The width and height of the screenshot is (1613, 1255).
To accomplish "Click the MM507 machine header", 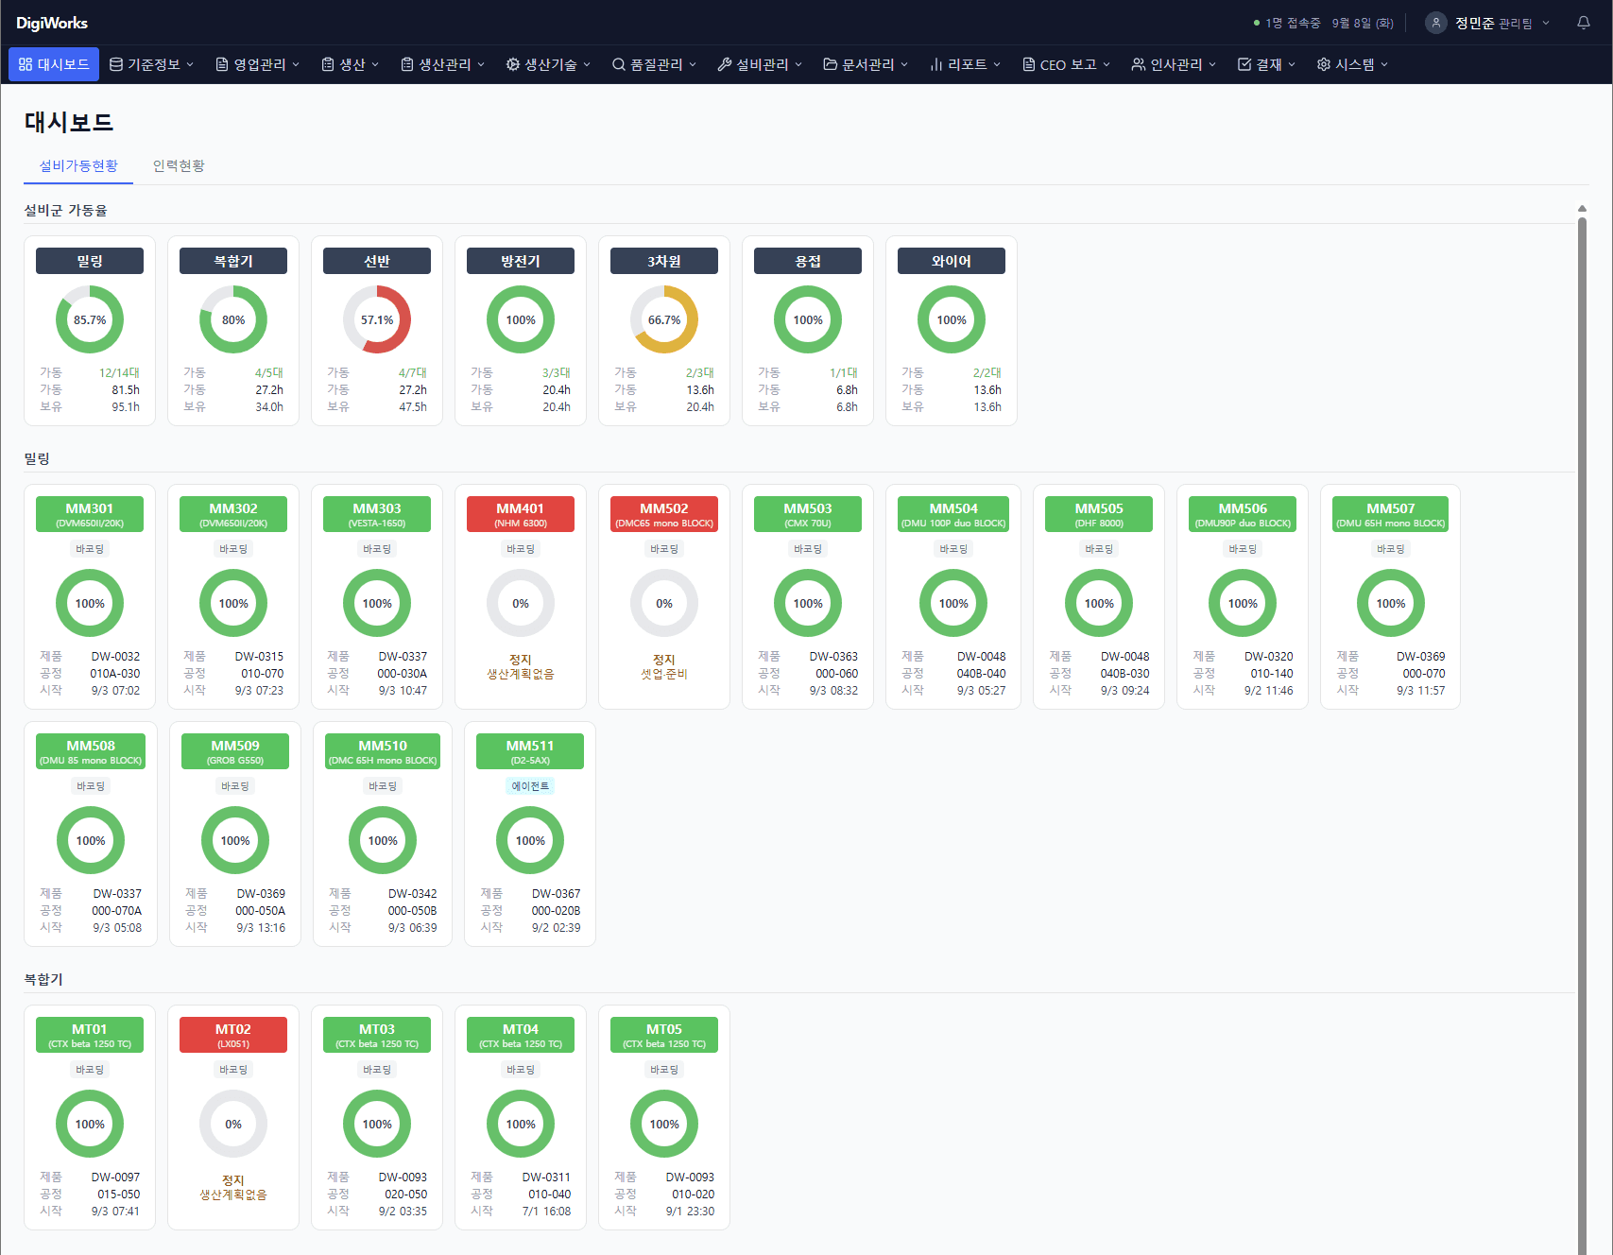I will click(x=1391, y=514).
